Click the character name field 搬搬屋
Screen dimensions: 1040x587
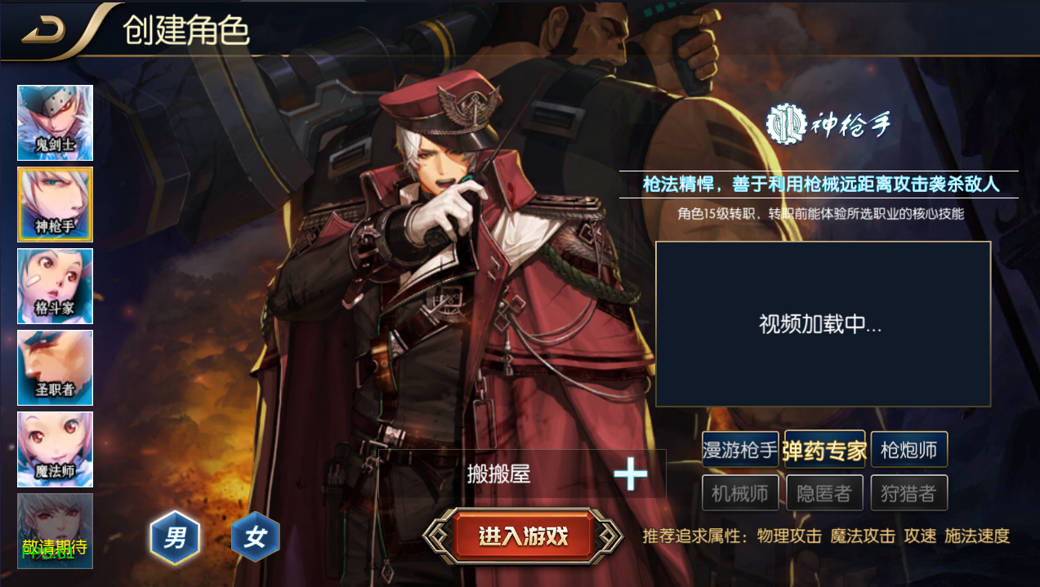pyautogui.click(x=522, y=474)
